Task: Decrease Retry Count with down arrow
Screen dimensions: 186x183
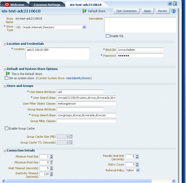Action: click(137, 166)
